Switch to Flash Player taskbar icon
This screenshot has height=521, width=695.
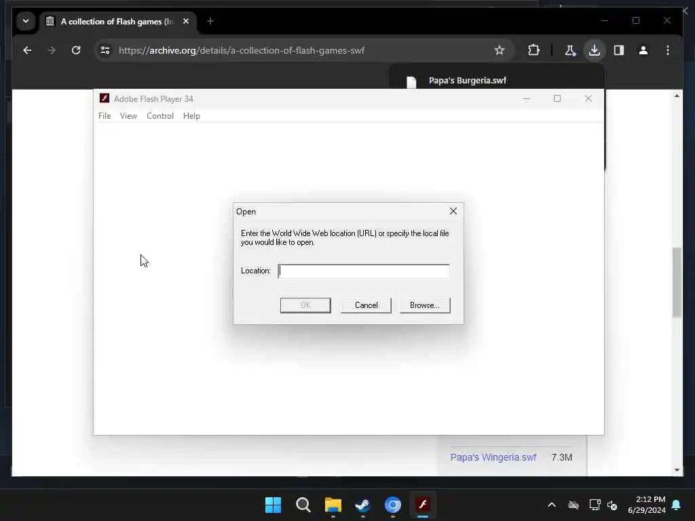coord(422,505)
